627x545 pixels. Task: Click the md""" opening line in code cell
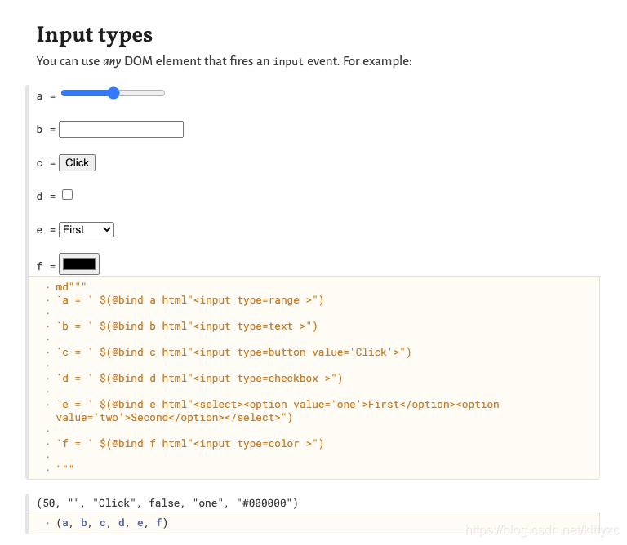click(x=71, y=287)
